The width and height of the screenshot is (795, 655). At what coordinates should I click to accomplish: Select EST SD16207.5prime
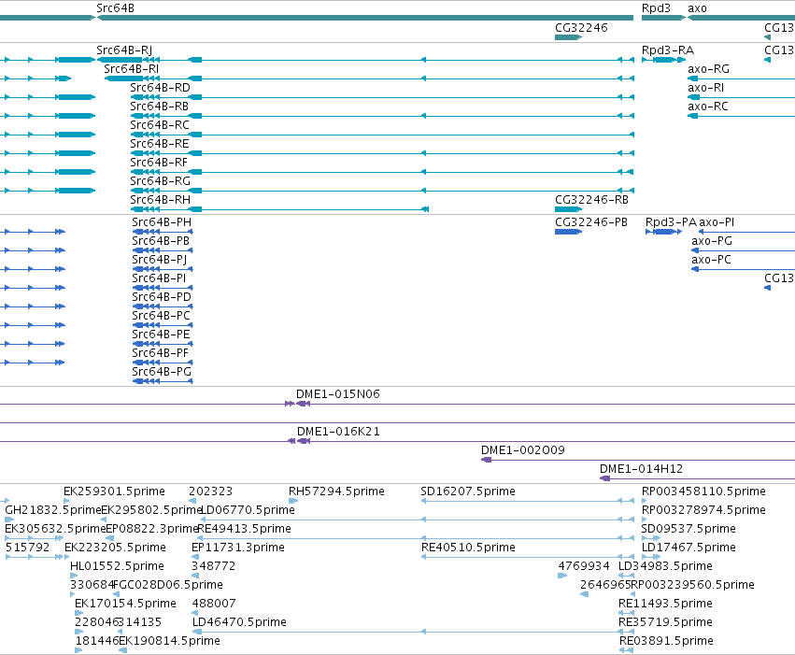click(468, 491)
